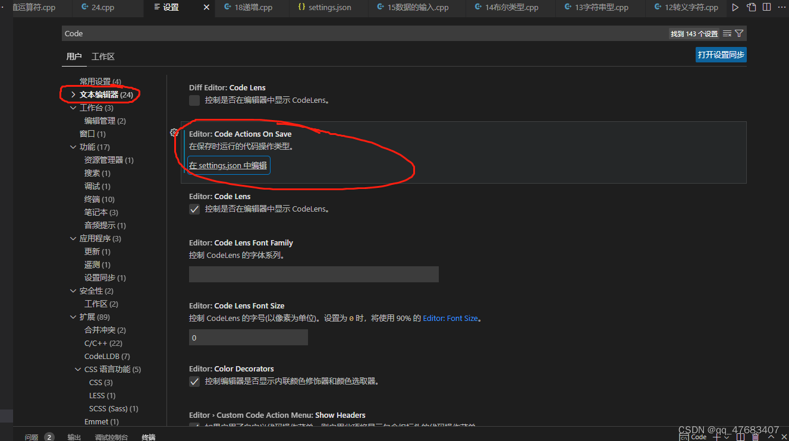Open the editor More Actions ellipsis menu
Image resolution: width=789 pixels, height=441 pixels.
(x=782, y=8)
